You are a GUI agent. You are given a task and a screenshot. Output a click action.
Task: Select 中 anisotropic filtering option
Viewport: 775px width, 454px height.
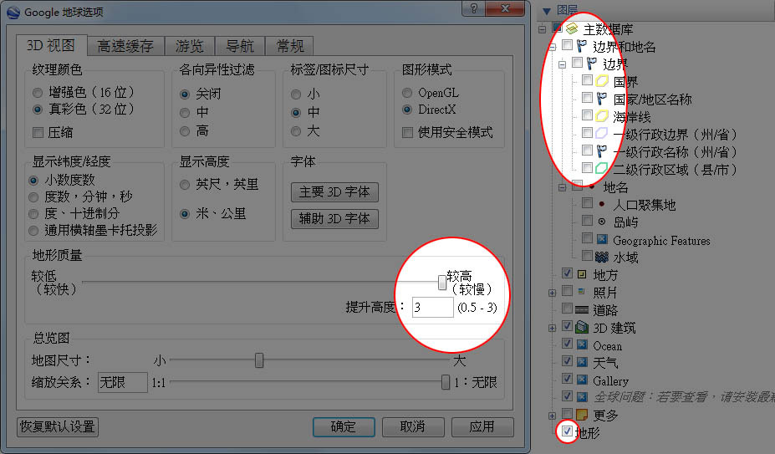(185, 113)
